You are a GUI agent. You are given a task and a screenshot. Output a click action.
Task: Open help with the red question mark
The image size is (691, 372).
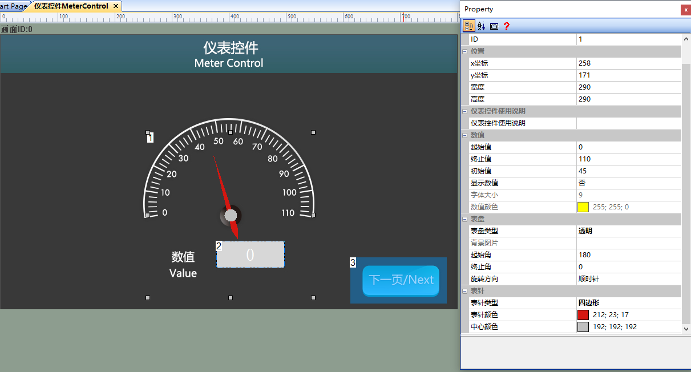pos(506,26)
